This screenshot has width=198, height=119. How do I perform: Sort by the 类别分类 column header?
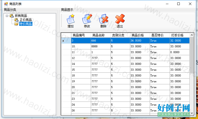pyautogui.click(x=120, y=35)
